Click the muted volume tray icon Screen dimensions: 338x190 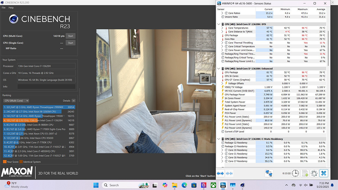(x=306, y=185)
